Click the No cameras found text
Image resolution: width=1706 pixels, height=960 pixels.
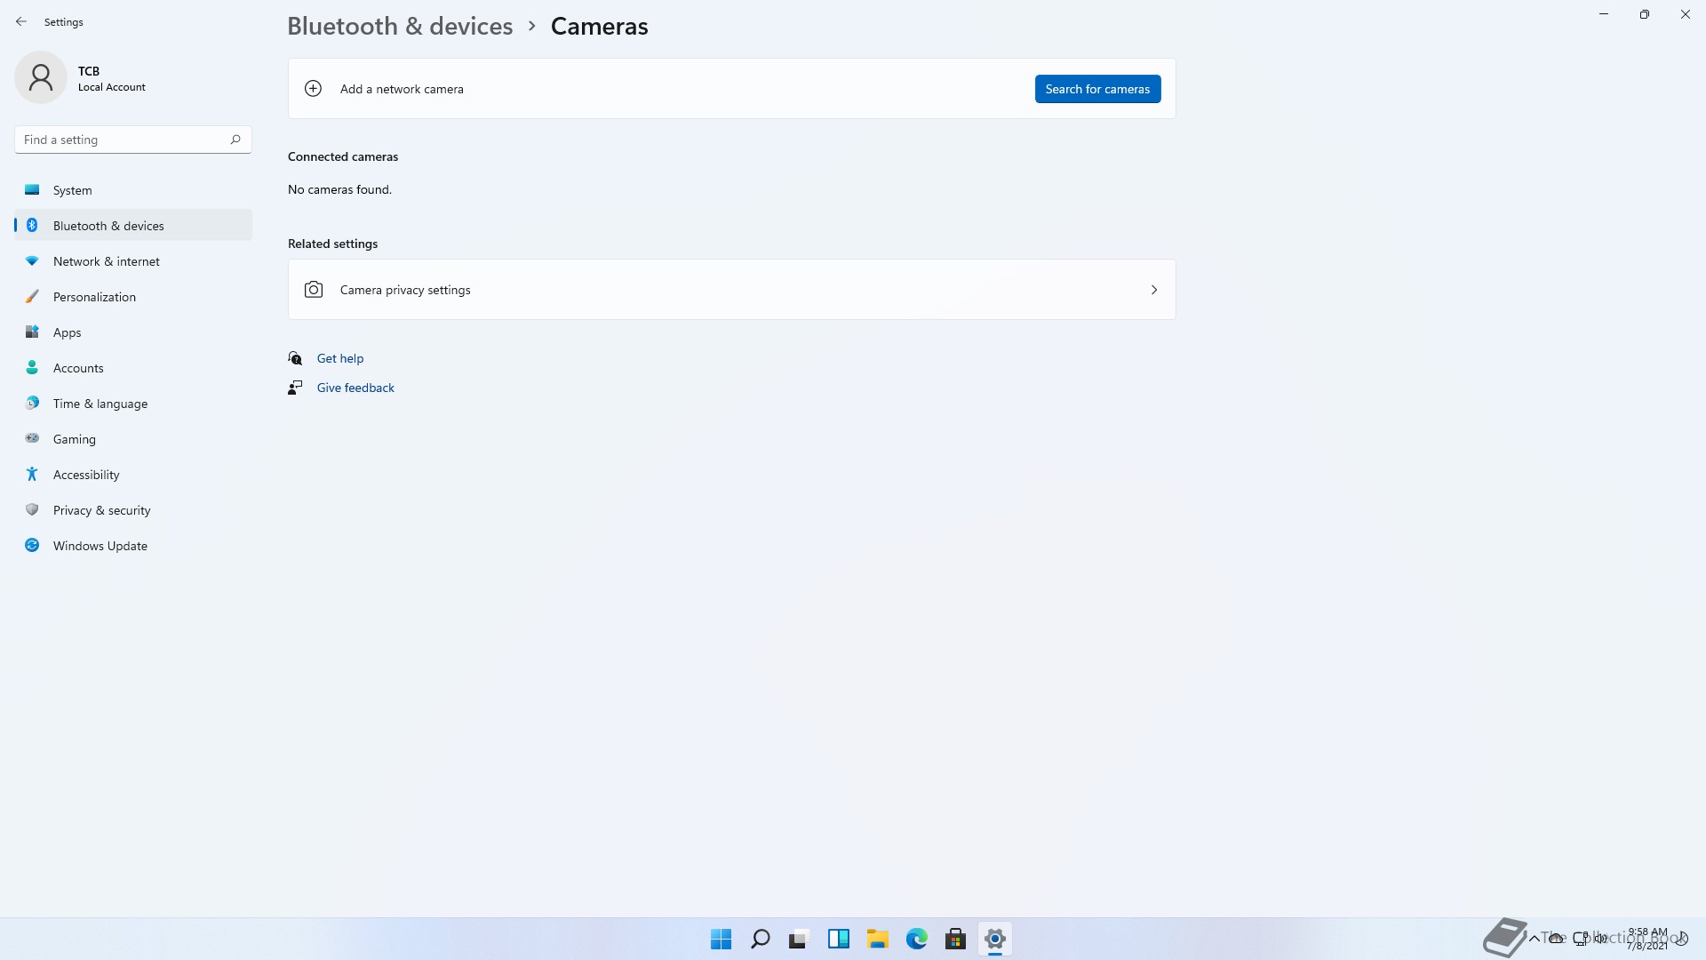(339, 189)
